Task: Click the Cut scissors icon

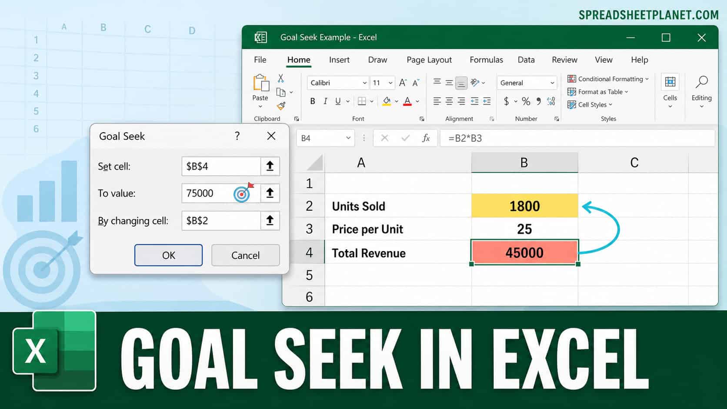Action: 281,78
